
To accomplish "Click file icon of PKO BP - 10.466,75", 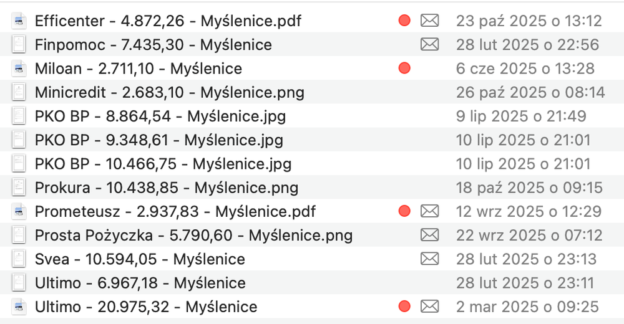I will (x=19, y=164).
